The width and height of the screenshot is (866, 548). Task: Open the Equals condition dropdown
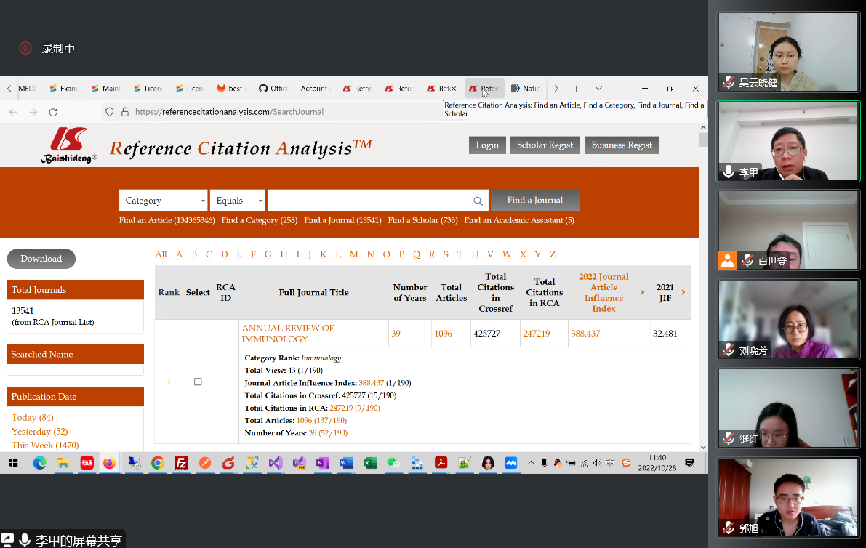point(237,200)
